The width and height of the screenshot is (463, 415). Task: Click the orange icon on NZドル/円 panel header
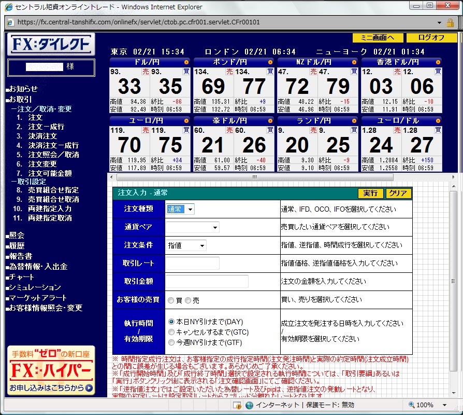coord(354,62)
